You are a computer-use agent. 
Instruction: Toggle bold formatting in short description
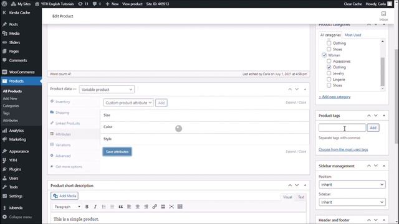click(87, 207)
